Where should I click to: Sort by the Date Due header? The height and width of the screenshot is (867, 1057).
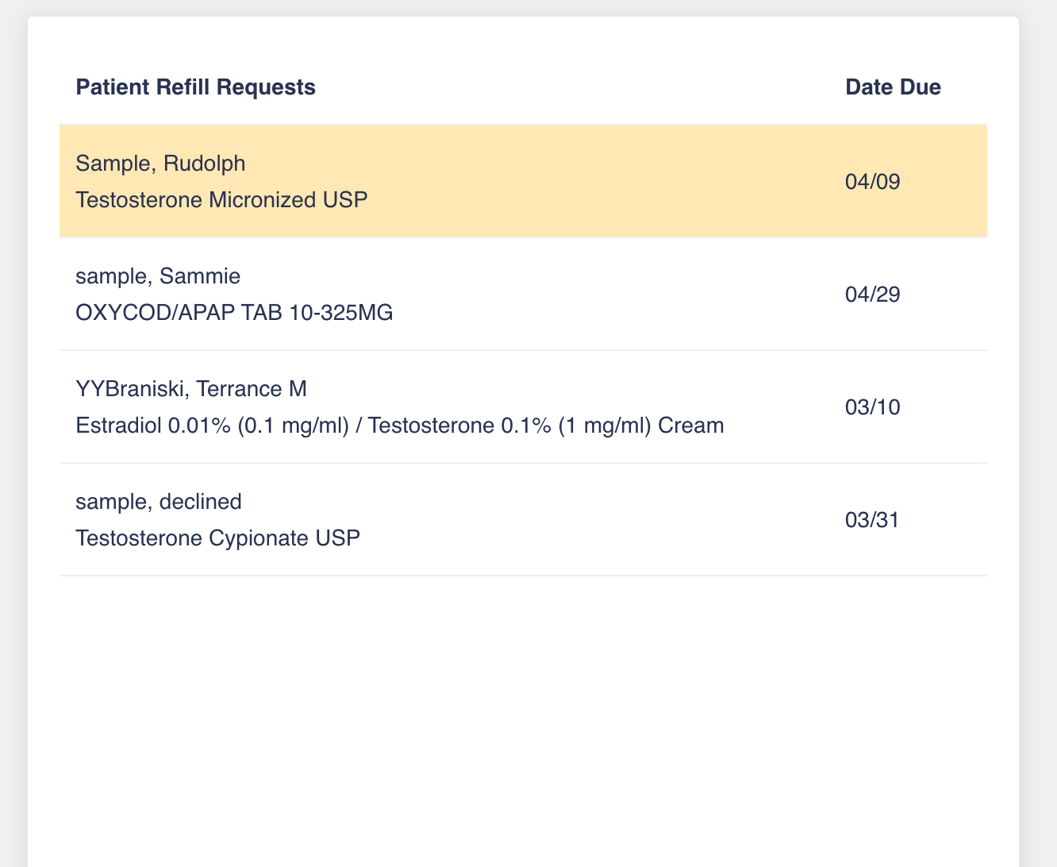[893, 87]
